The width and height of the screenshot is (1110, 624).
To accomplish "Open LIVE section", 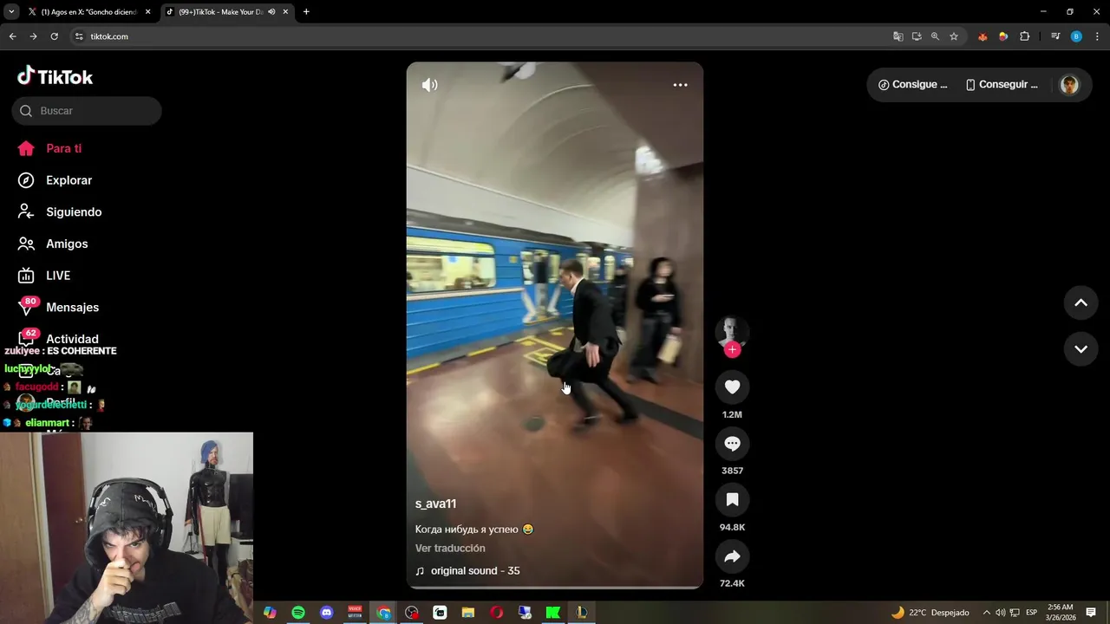I will [44, 276].
